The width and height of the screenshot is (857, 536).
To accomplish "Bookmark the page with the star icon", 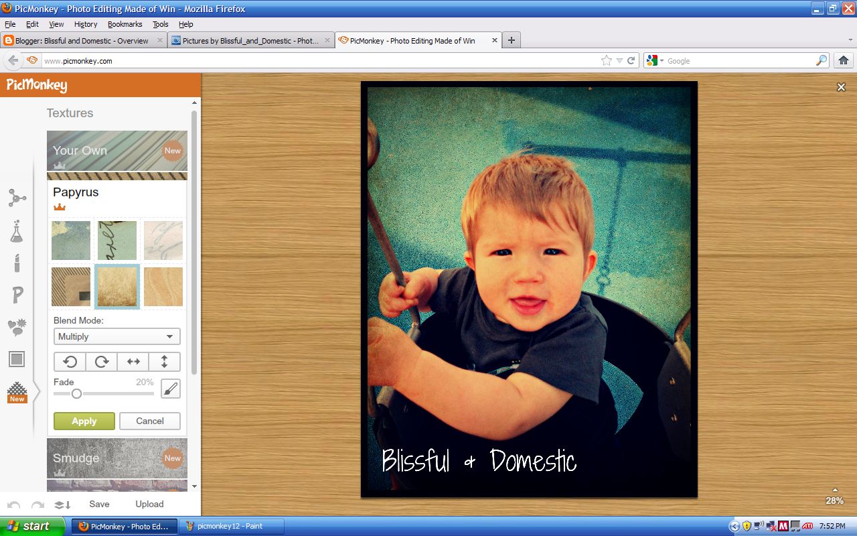I will pyautogui.click(x=606, y=60).
